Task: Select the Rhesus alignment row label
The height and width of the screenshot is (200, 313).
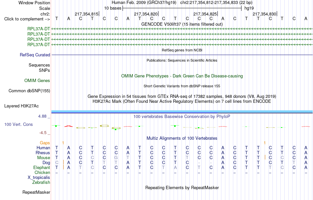Action: point(43,153)
